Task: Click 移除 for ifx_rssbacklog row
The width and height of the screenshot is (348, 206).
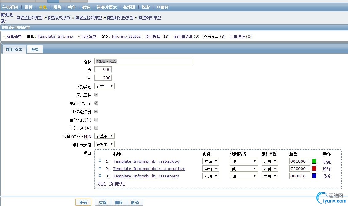Action: point(327,161)
